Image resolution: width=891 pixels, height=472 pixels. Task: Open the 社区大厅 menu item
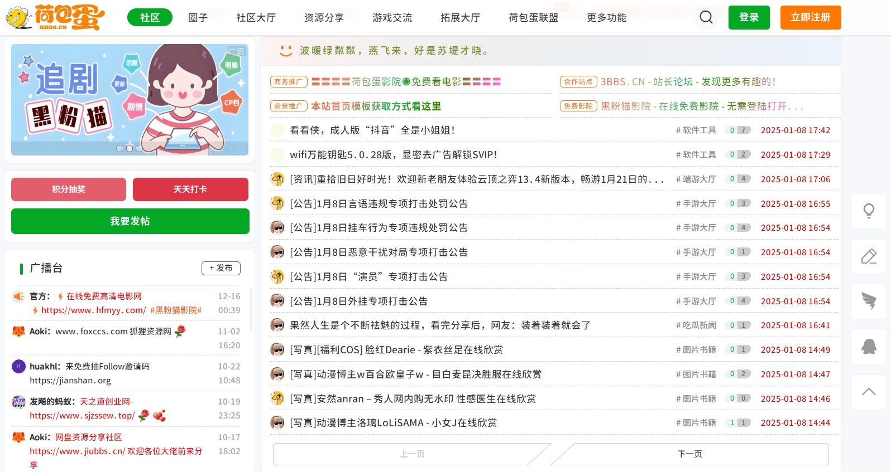pyautogui.click(x=256, y=18)
